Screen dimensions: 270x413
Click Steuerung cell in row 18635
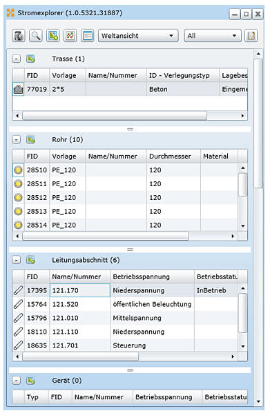pos(152,345)
